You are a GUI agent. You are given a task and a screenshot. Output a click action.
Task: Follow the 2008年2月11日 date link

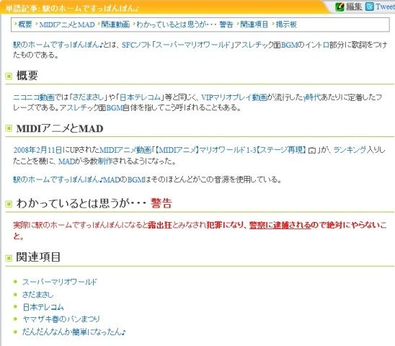[x=37, y=150]
